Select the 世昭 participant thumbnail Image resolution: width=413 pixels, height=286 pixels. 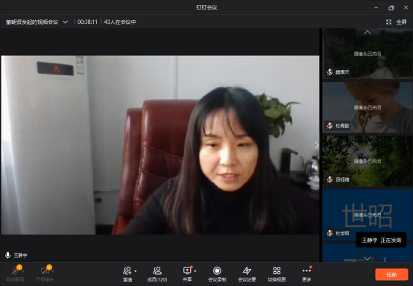tap(368, 214)
